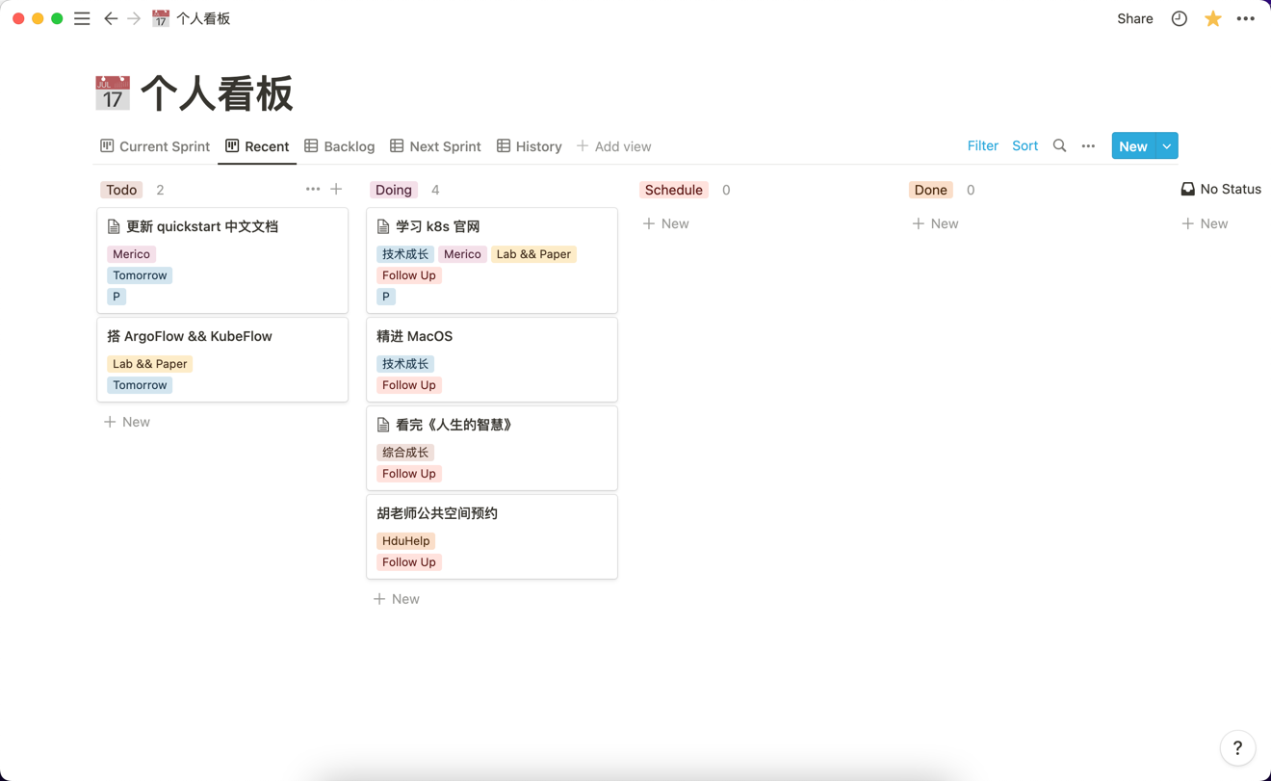Open the Sort options
This screenshot has height=781, width=1271.
(x=1025, y=145)
